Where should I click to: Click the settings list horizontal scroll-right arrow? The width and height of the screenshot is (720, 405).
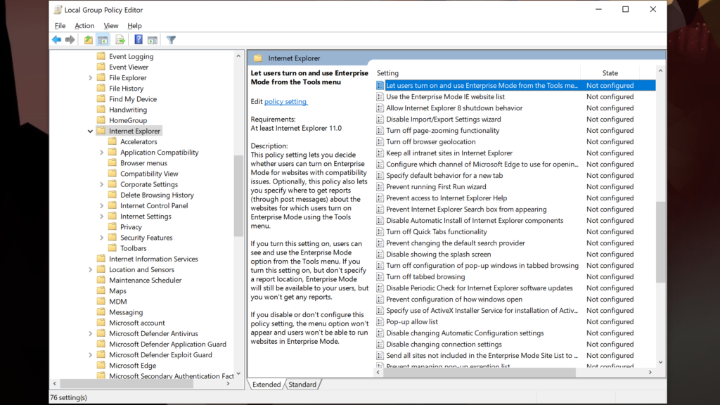point(650,373)
